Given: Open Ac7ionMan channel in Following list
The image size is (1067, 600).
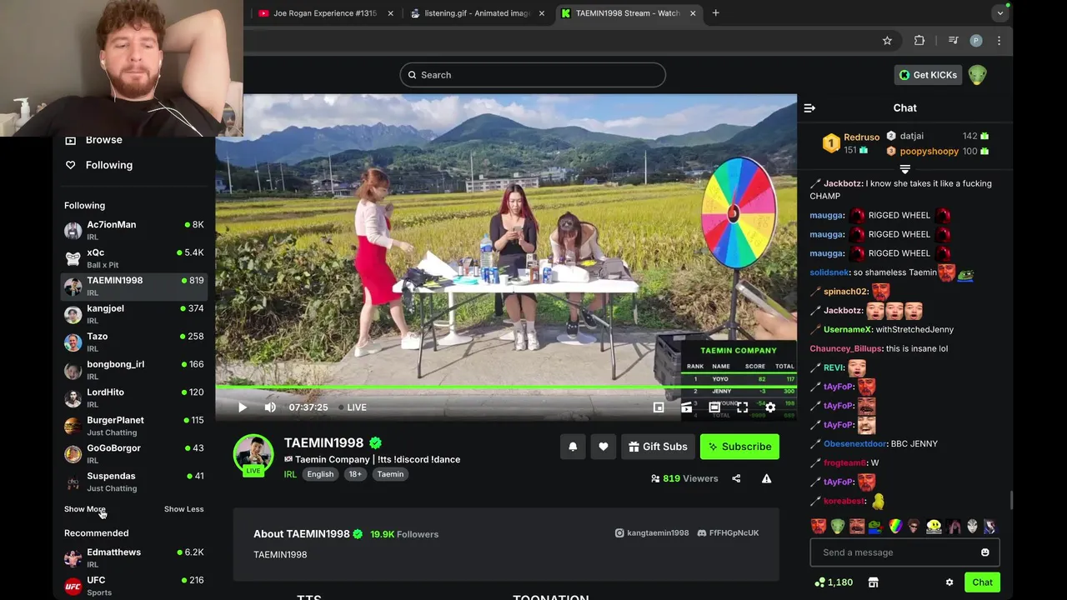Looking at the screenshot, I should (133, 230).
